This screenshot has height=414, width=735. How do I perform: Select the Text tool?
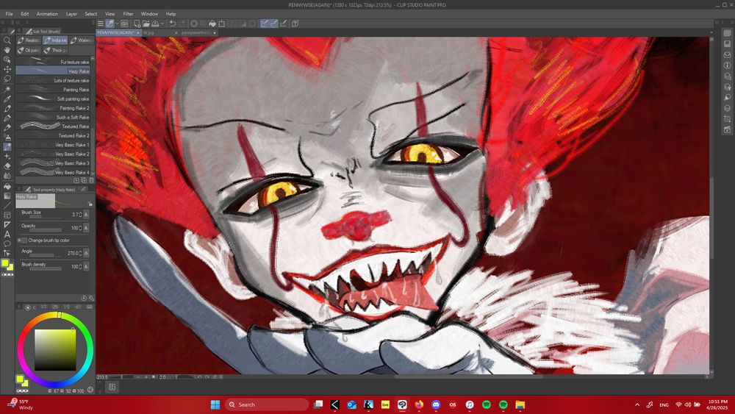point(7,234)
